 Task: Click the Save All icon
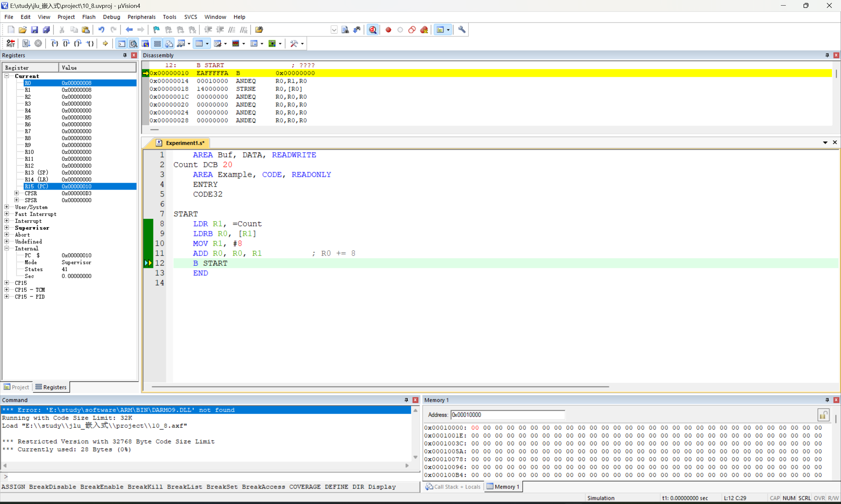click(x=46, y=30)
